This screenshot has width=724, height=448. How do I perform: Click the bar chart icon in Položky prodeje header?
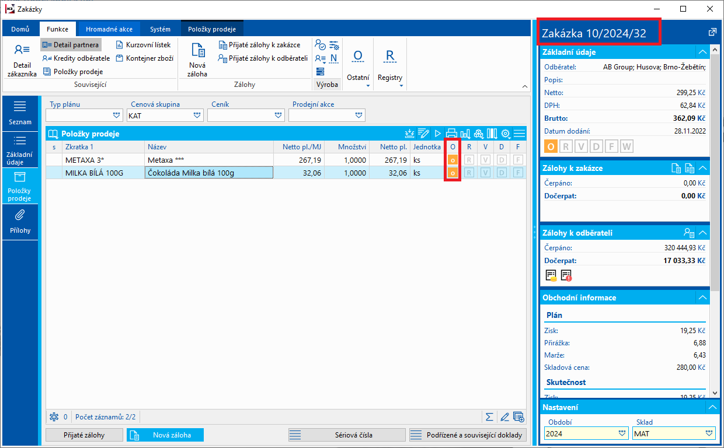point(465,134)
